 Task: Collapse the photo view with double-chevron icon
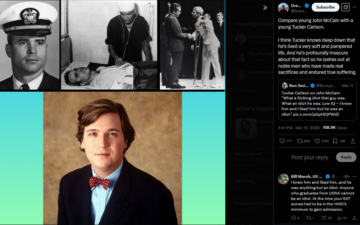265,8
